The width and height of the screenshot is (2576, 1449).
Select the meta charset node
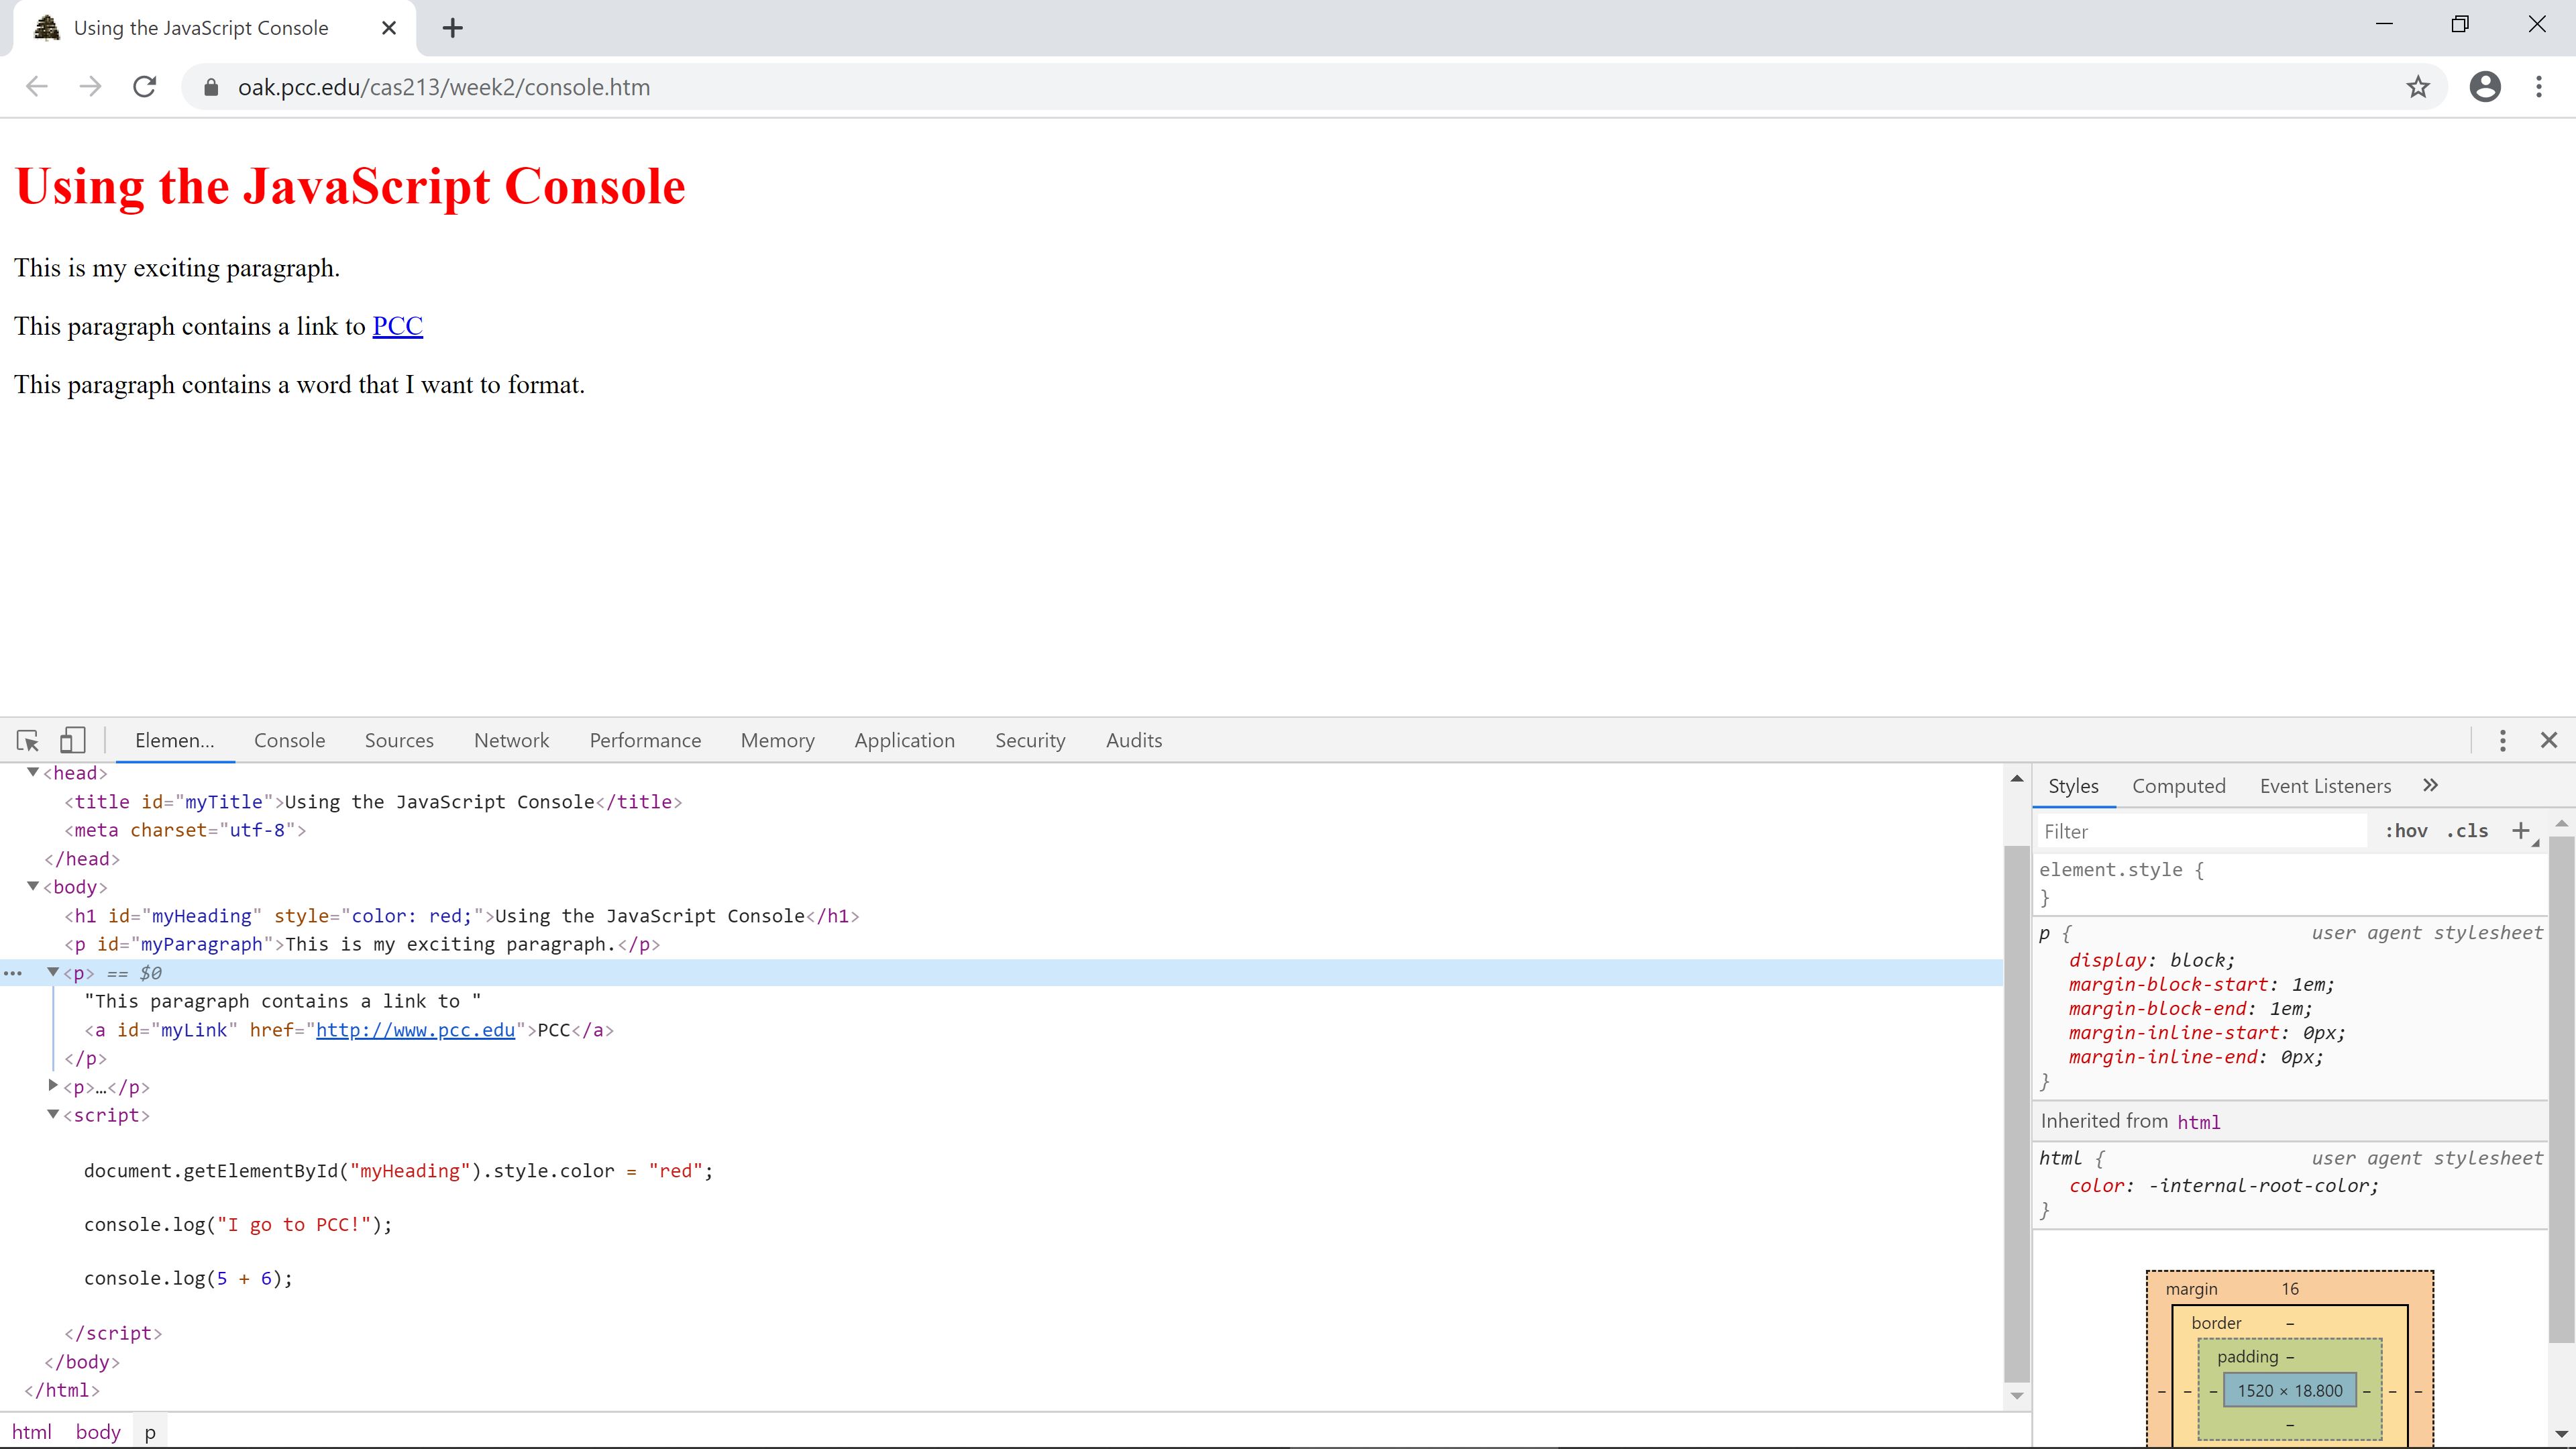(x=185, y=830)
